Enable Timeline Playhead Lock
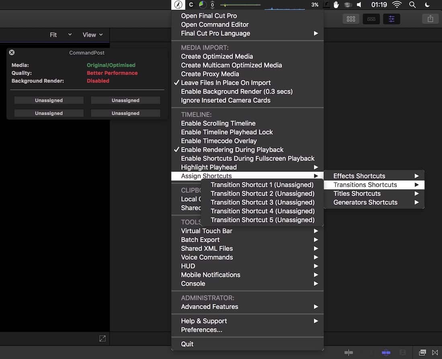Screen dimensions: 442x359 click(248, 132)
